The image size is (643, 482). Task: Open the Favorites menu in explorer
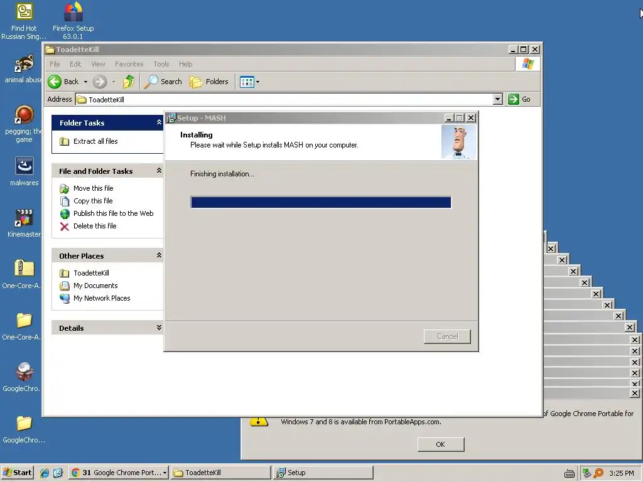pos(129,64)
